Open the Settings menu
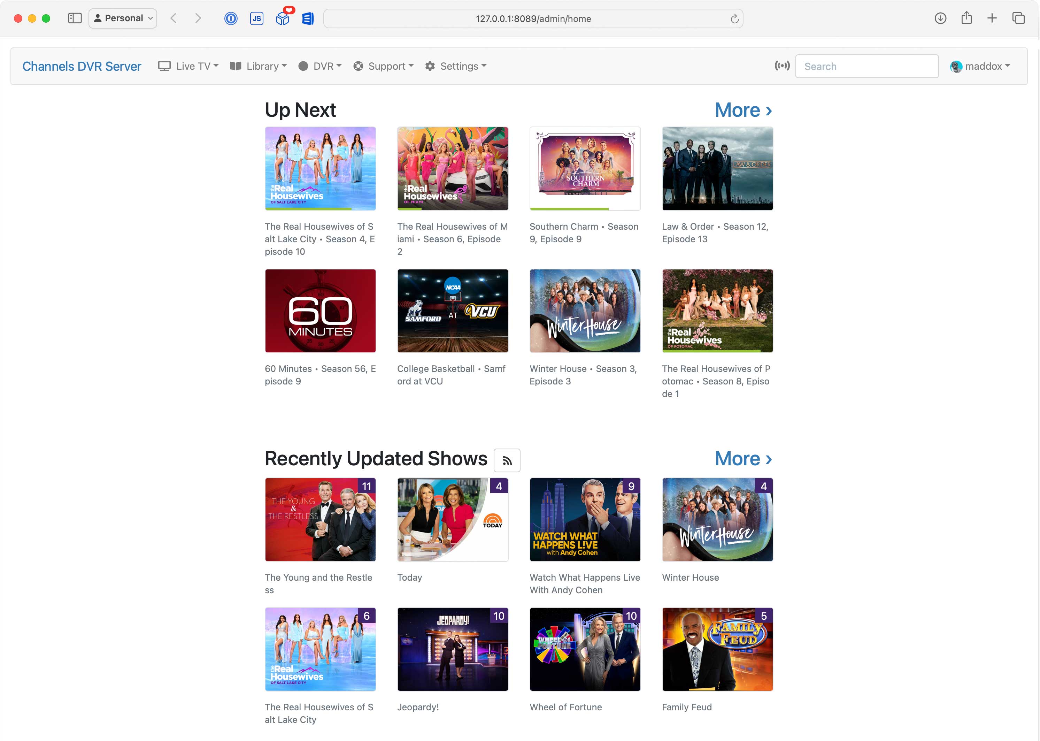The width and height of the screenshot is (1040, 741). click(x=456, y=66)
